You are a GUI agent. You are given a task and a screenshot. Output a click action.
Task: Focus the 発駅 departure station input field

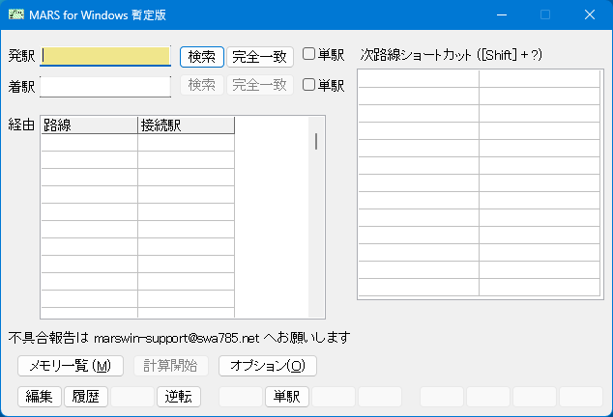[105, 56]
